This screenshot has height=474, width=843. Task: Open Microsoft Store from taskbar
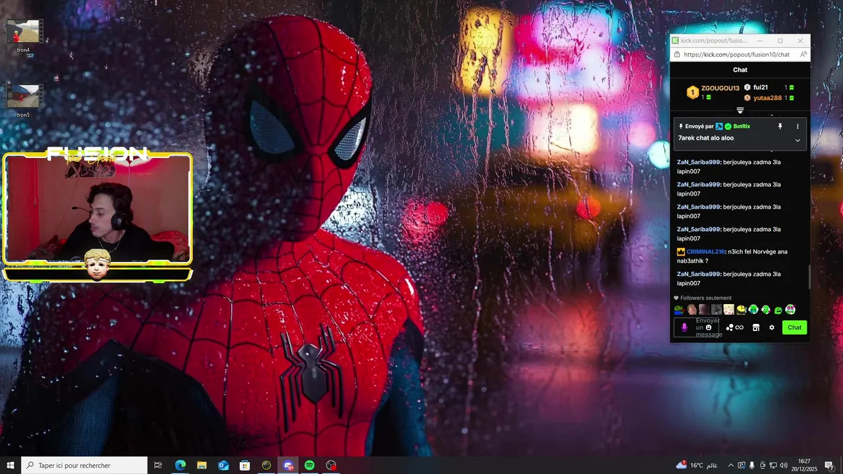[x=245, y=465]
